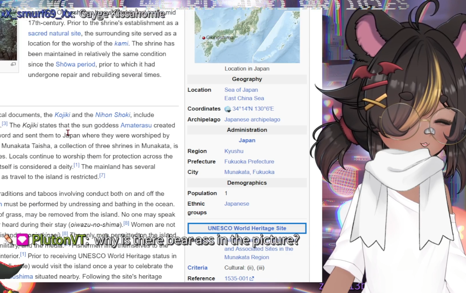This screenshot has height=293, width=466.
Task: Open the Amaterasu article link
Action: tap(136, 125)
